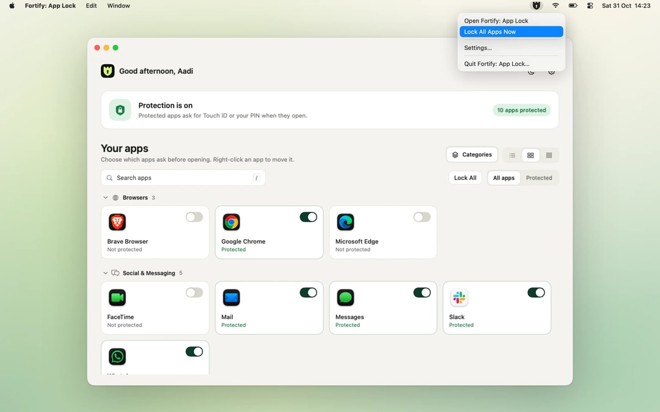Click the Google Chrome Protected status text

click(x=233, y=249)
